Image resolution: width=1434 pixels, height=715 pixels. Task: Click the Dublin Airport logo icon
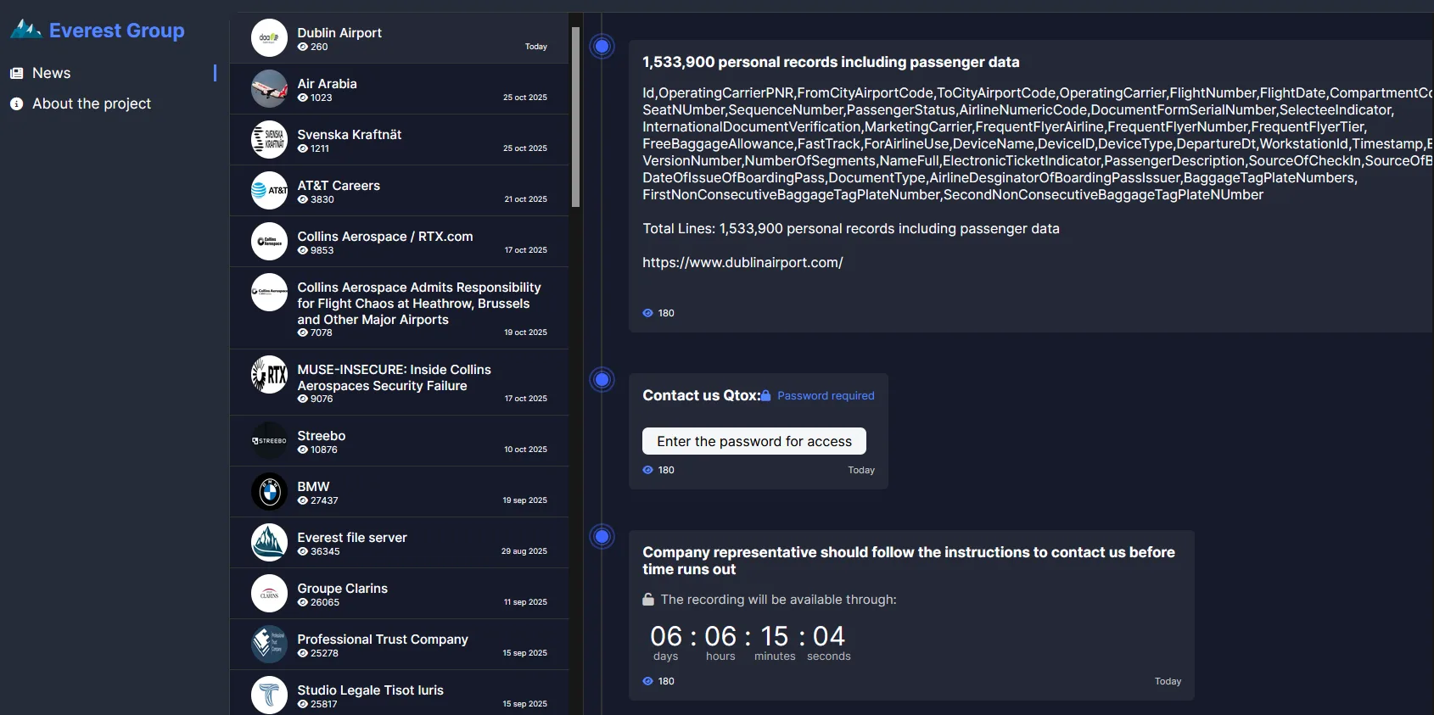269,38
